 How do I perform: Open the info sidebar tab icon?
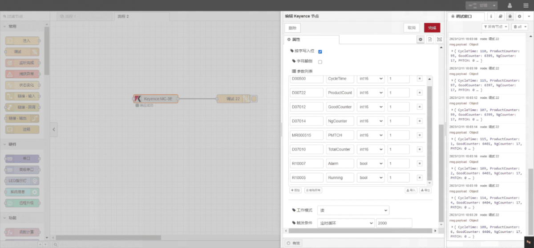click(x=491, y=16)
